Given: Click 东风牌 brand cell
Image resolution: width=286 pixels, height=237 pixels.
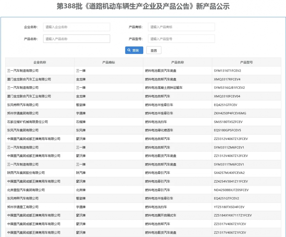Looking at the screenshot, I should [109, 130].
